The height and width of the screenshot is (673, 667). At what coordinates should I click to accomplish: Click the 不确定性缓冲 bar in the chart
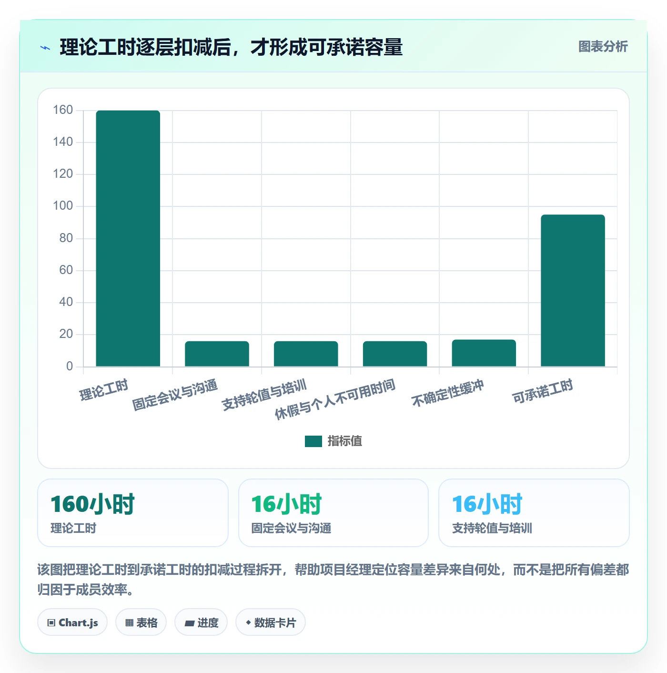click(x=484, y=353)
